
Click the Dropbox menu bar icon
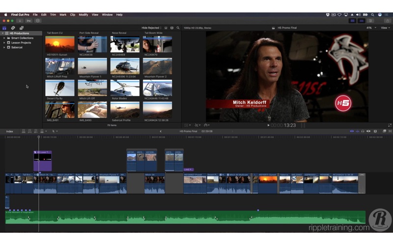328,15
